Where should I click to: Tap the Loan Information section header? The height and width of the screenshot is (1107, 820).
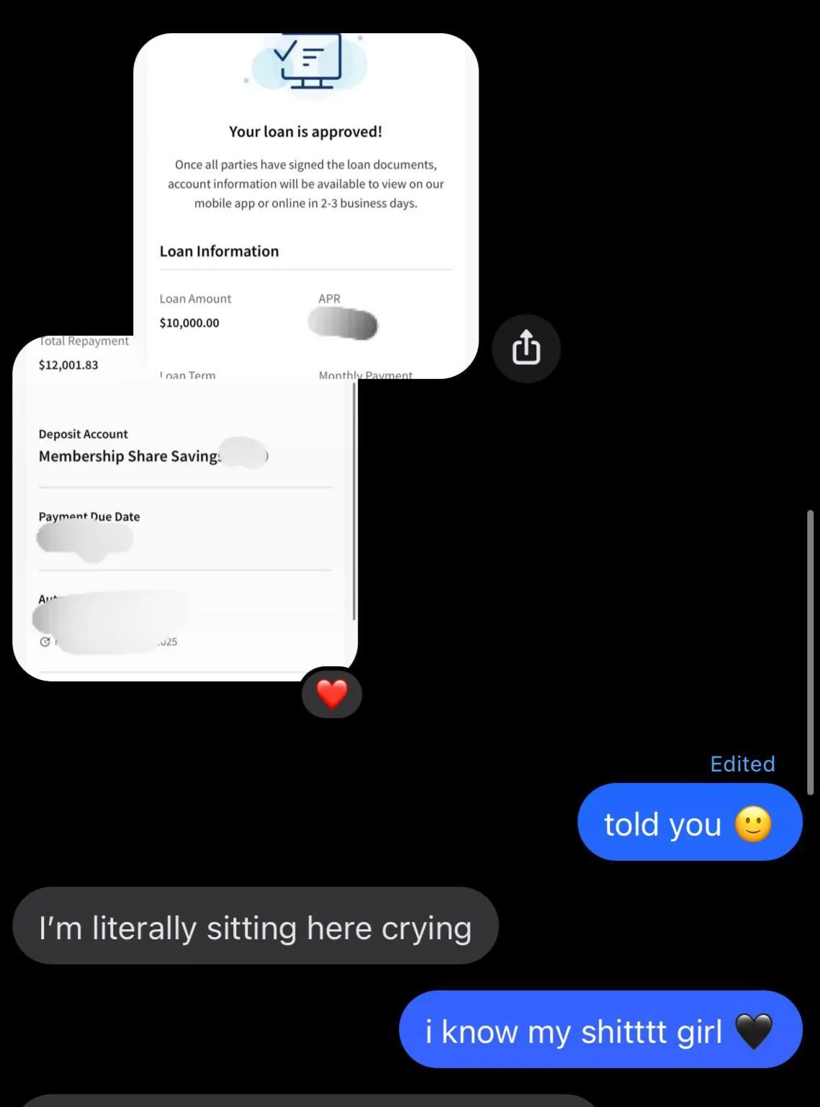click(x=219, y=251)
